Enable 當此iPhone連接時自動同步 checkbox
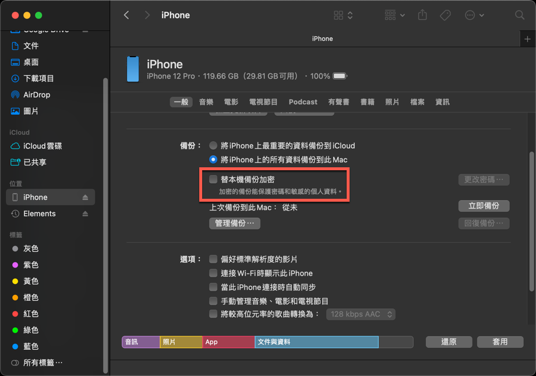This screenshot has height=376, width=536. (213, 287)
